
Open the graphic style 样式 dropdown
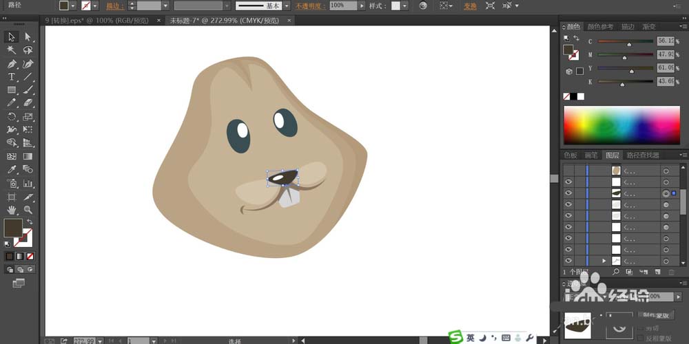click(404, 6)
